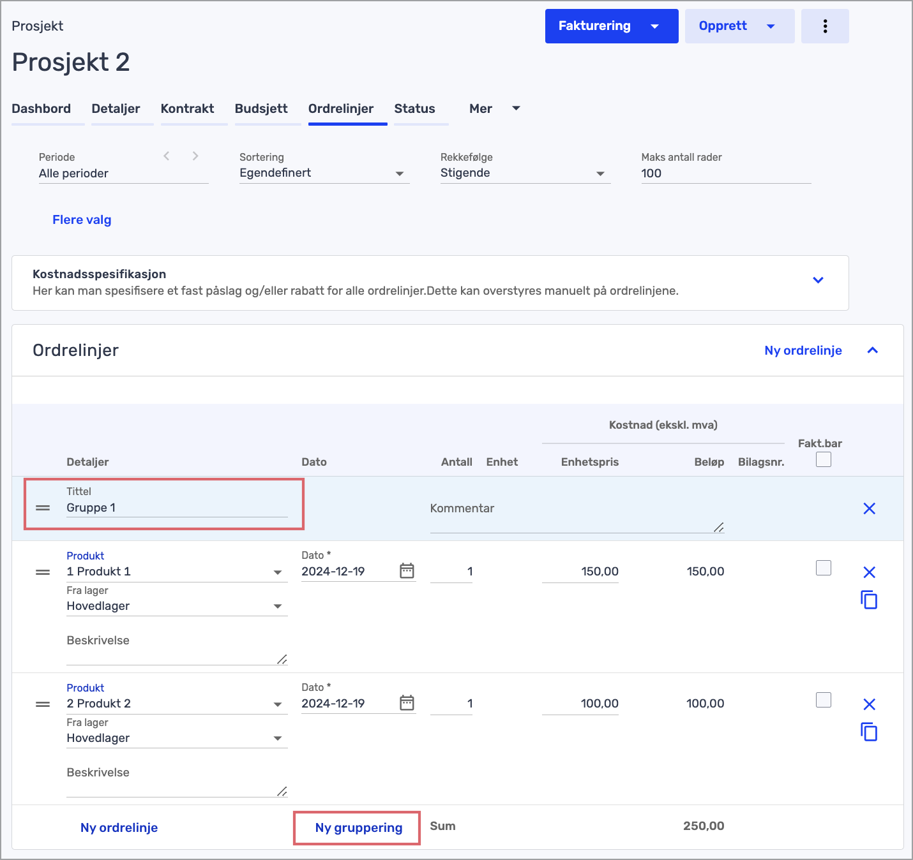The width and height of the screenshot is (913, 860).
Task: Grab the drag handle of Gruppe 1
Action: coord(43,508)
